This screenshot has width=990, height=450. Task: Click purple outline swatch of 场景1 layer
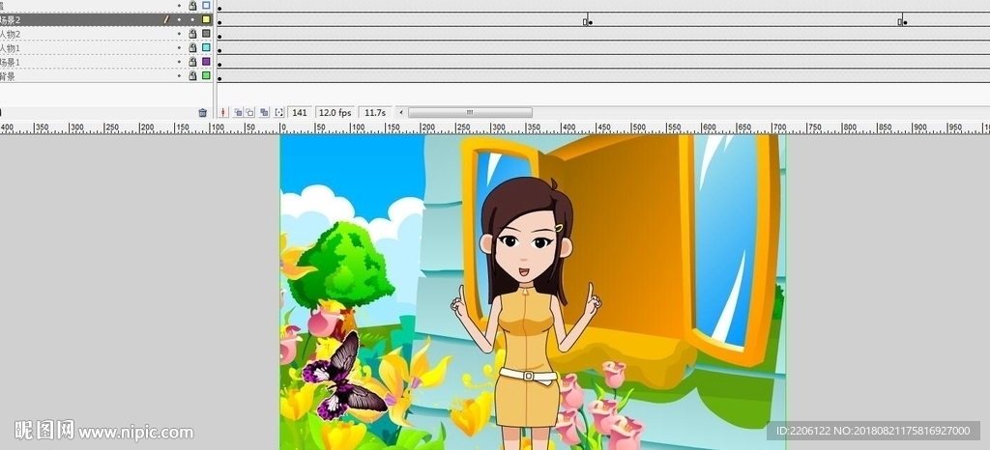point(206,61)
